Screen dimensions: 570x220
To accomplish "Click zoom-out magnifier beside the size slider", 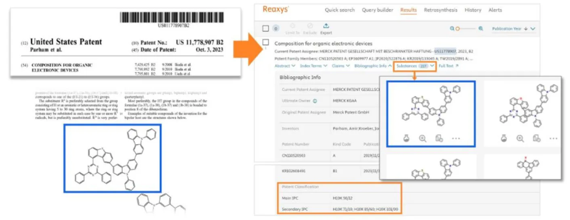I will (x=452, y=29).
